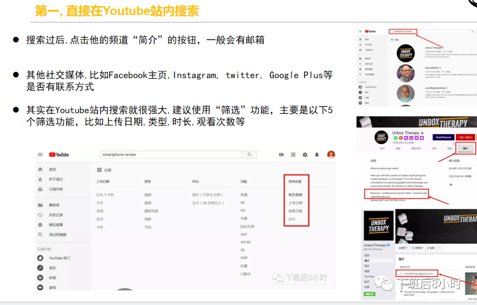The height and width of the screenshot is (305, 477).
Task: Switch to the channel's 简介 tab
Action: coord(466,149)
